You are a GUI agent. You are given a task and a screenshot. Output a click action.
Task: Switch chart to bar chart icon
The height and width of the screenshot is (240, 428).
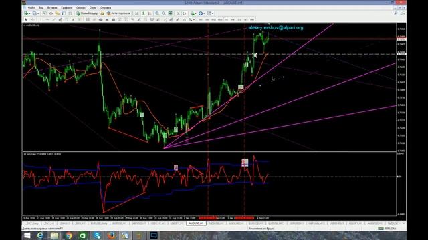(x=136, y=13)
